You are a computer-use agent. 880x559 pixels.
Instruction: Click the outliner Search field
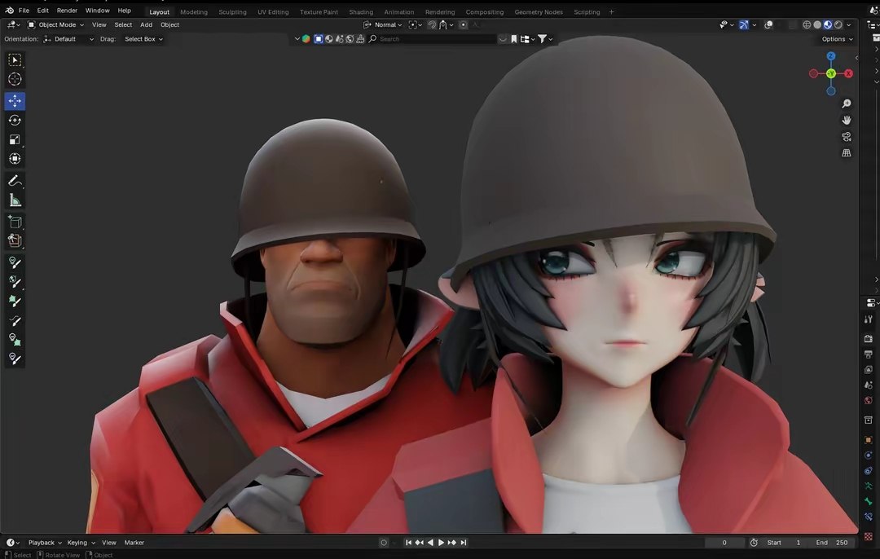432,39
